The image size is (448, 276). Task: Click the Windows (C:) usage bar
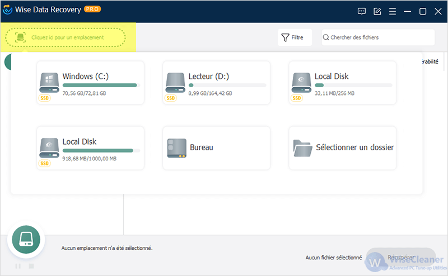[101, 85]
